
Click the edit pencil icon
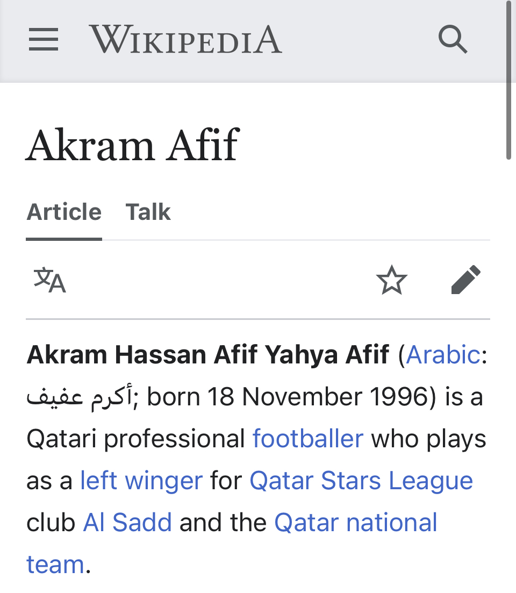(x=466, y=280)
